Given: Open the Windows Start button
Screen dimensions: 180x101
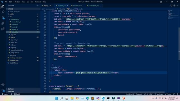Looking at the screenshot, I should pos(57,98).
